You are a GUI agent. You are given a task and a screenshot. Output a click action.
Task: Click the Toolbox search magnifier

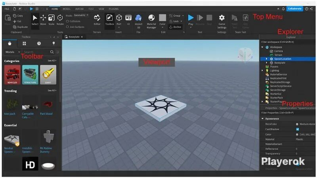[x=52, y=52]
